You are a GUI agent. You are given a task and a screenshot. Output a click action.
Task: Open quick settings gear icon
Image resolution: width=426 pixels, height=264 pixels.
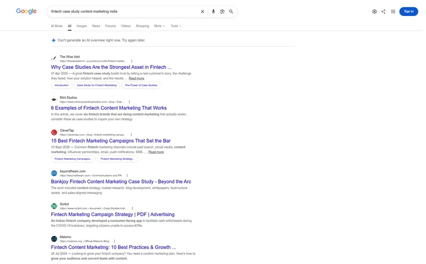coord(374,11)
